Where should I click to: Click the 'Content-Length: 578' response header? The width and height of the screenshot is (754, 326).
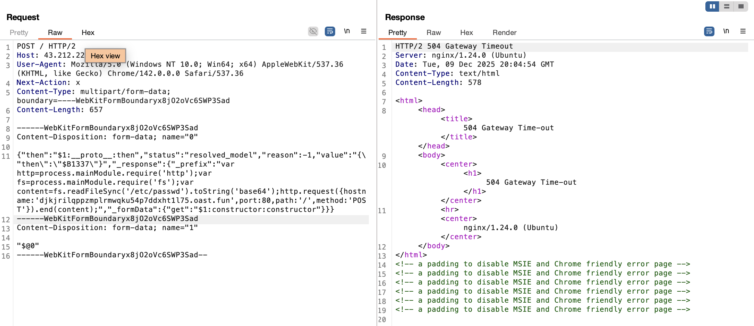tap(438, 83)
